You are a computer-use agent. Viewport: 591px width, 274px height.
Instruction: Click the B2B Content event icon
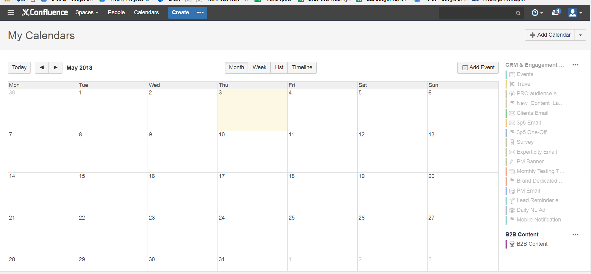[512, 244]
